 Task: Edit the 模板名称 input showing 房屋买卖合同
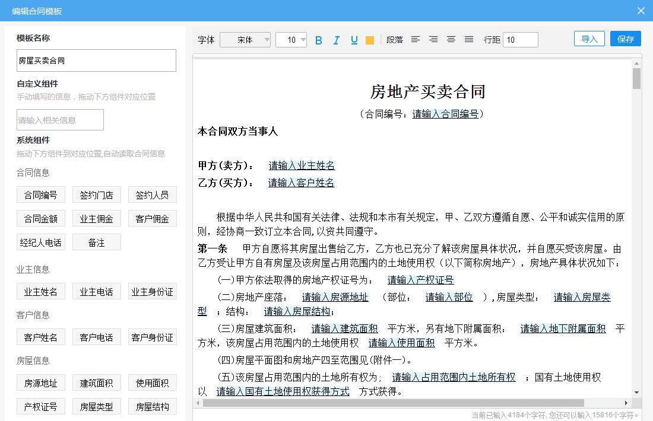tap(96, 60)
